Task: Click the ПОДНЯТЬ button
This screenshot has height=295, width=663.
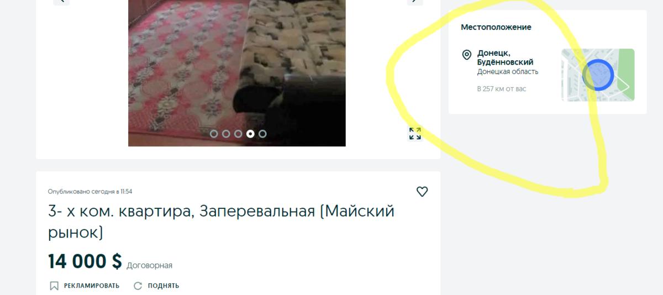Action: tap(156, 286)
